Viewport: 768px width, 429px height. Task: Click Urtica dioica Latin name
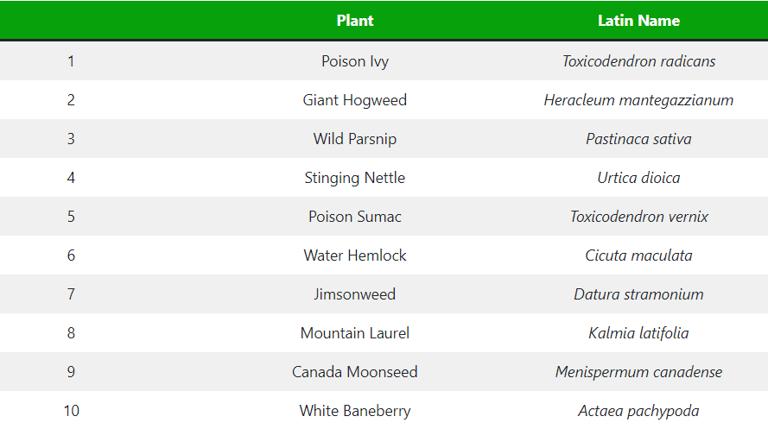[x=638, y=178]
